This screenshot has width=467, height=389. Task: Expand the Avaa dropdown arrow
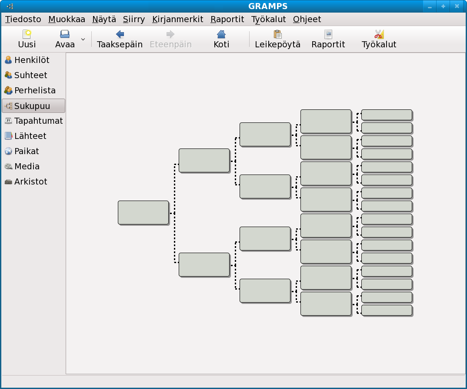(83, 39)
